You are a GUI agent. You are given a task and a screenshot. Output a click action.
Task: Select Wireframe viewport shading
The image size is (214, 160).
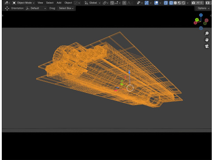click(x=171, y=3)
